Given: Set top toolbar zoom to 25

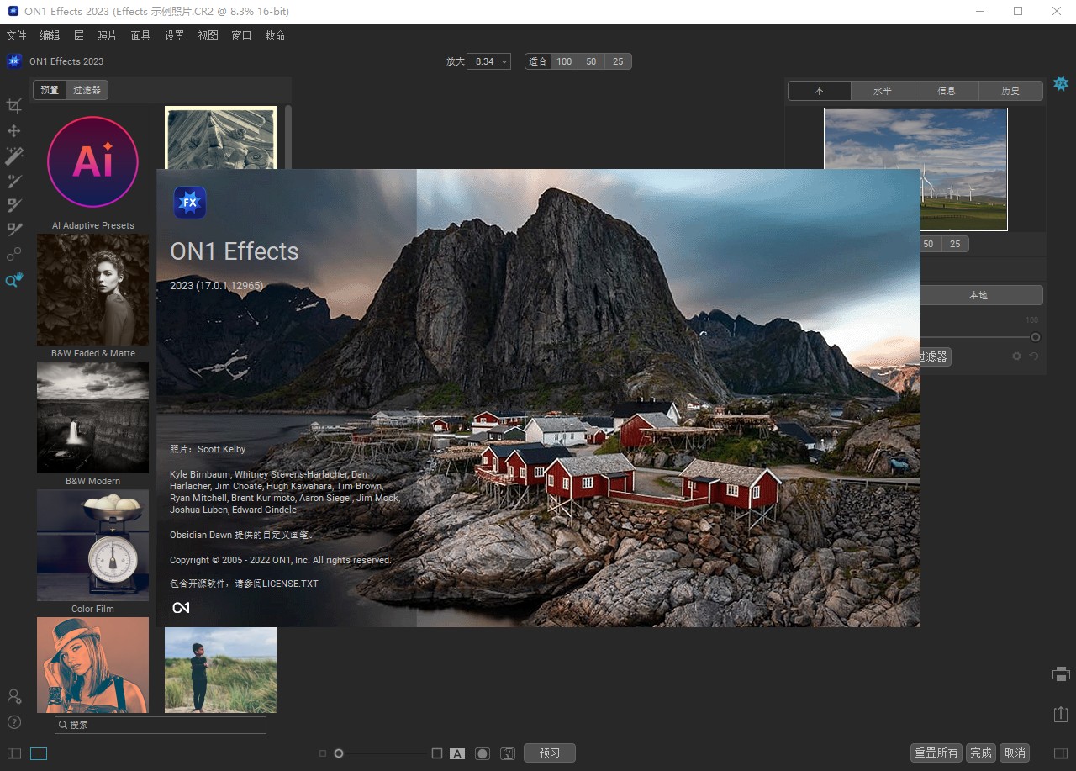Looking at the screenshot, I should [x=618, y=61].
